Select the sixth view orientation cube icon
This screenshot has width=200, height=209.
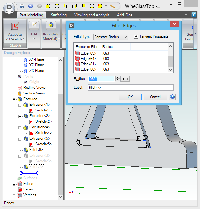(92, 6)
